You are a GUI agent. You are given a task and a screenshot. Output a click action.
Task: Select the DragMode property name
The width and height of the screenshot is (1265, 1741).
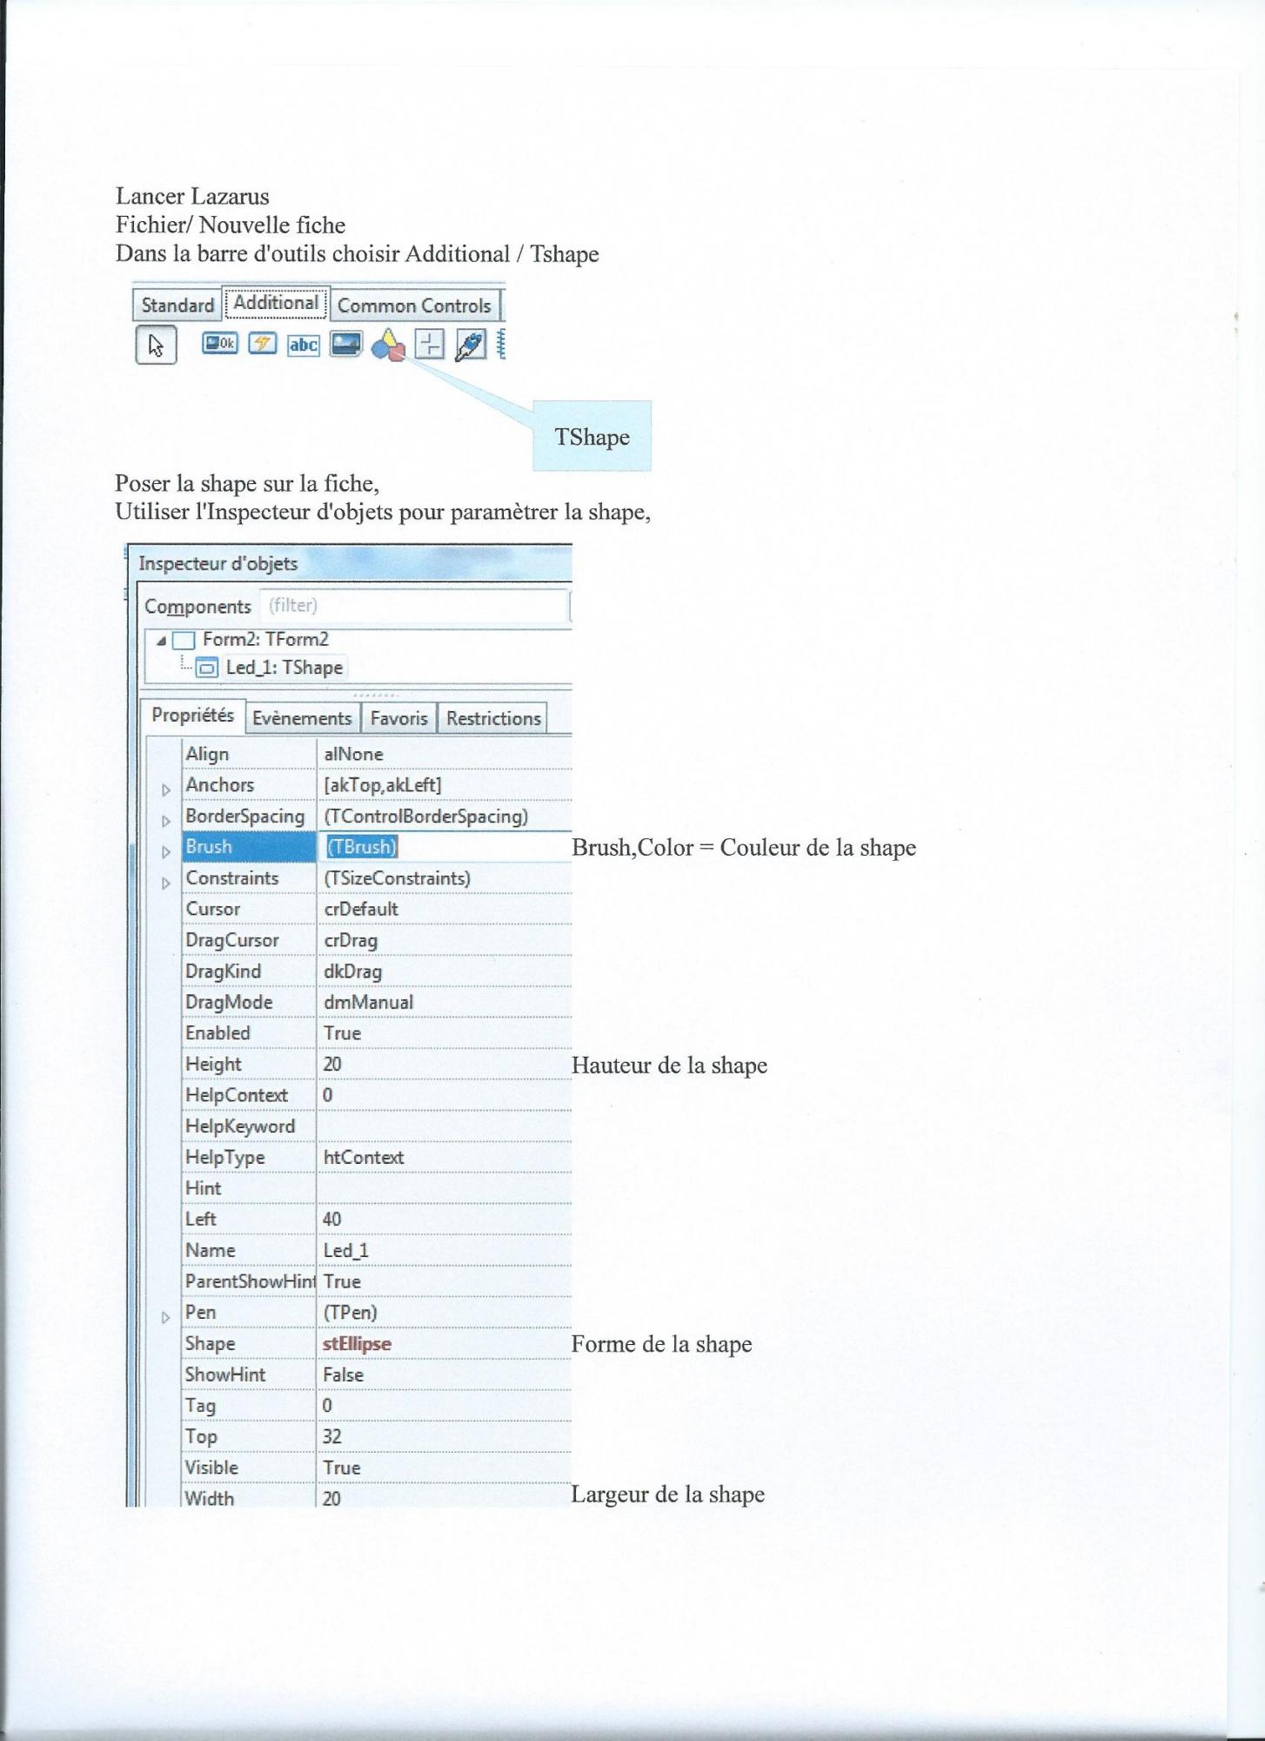coord(229,1002)
